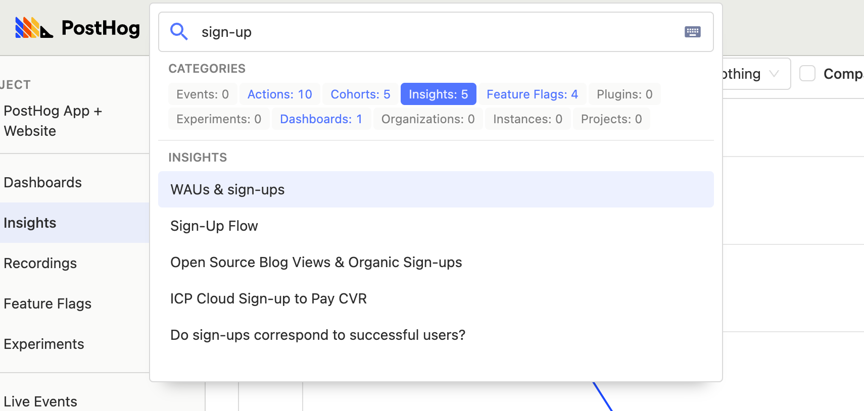
Task: Click the 'PostHog App + Website' project name
Action: 53,121
